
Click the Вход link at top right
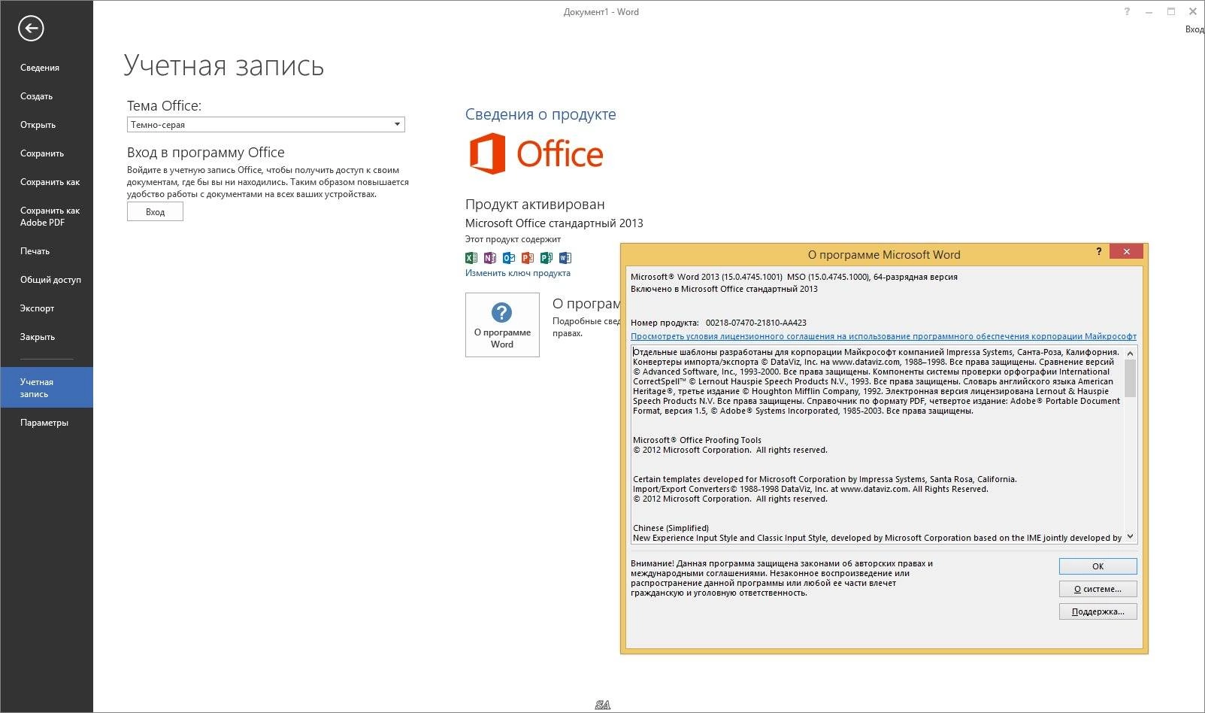click(1194, 29)
